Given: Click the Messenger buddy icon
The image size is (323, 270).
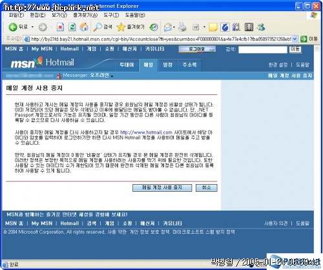Looking at the screenshot, I should point(59,76).
